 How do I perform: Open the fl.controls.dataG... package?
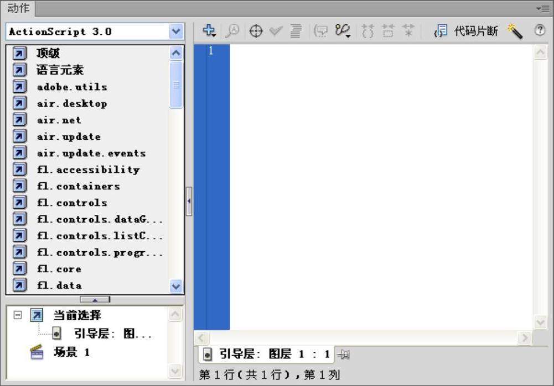(x=100, y=219)
